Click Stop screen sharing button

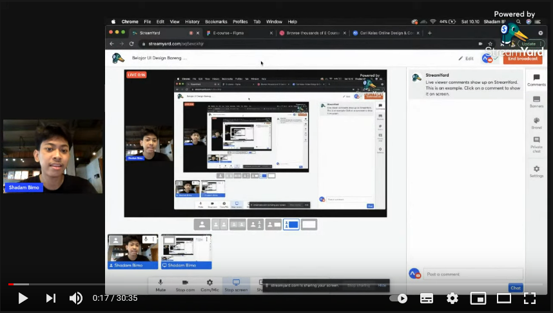pos(236,285)
